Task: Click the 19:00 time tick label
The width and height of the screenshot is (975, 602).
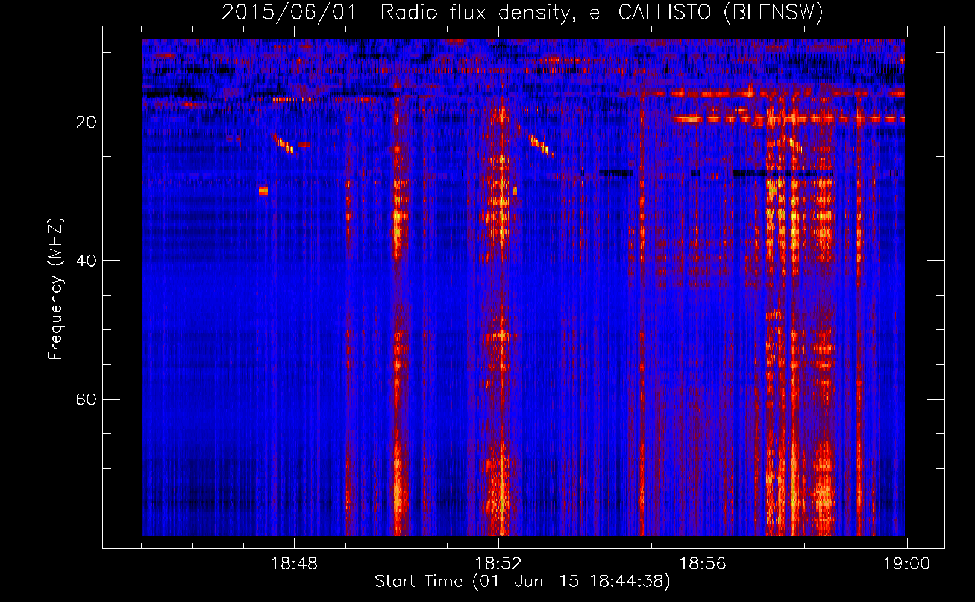Action: tap(907, 564)
